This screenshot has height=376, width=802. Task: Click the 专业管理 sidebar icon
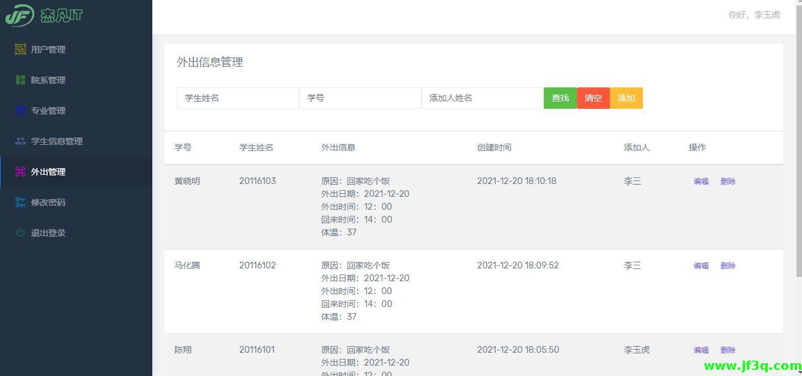20,111
